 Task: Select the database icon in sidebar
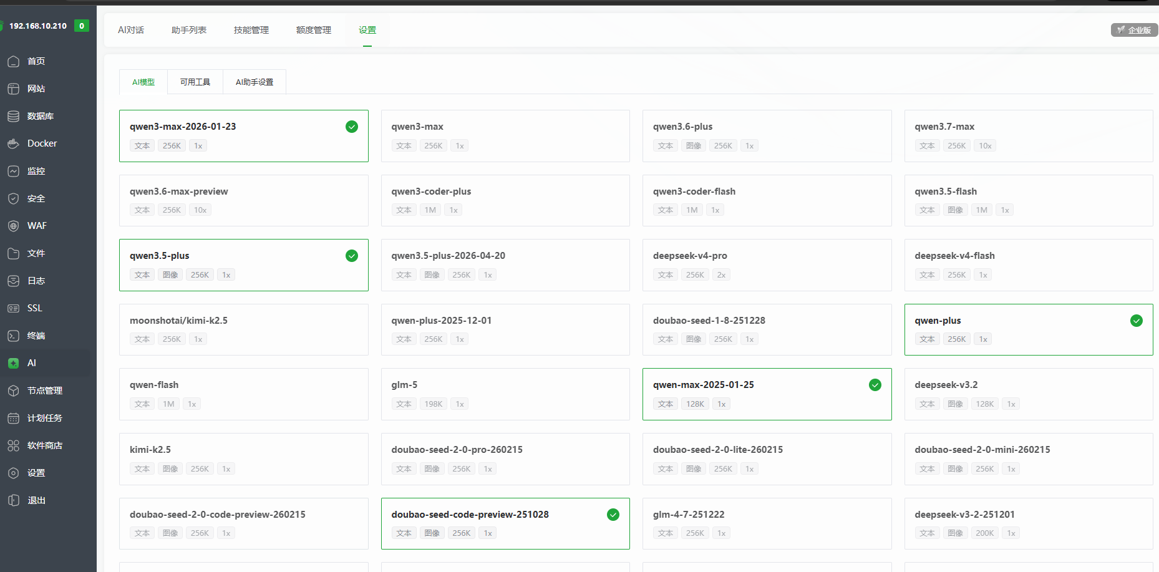[14, 116]
